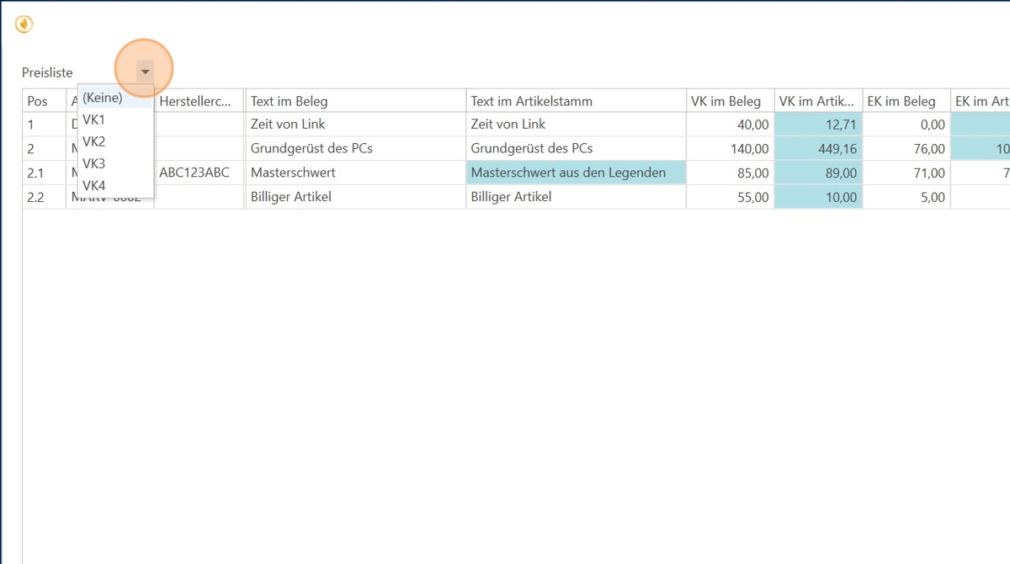This screenshot has width=1010, height=564.
Task: Click the highlighted 449,16 price cell
Action: click(x=818, y=149)
